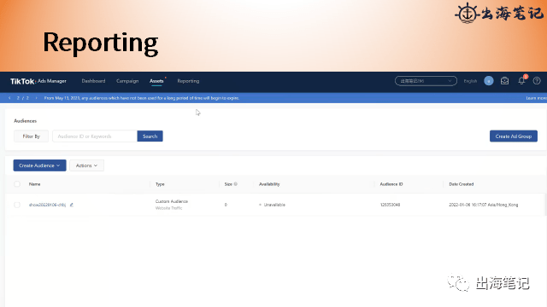Click the Filter By button

pos(31,136)
